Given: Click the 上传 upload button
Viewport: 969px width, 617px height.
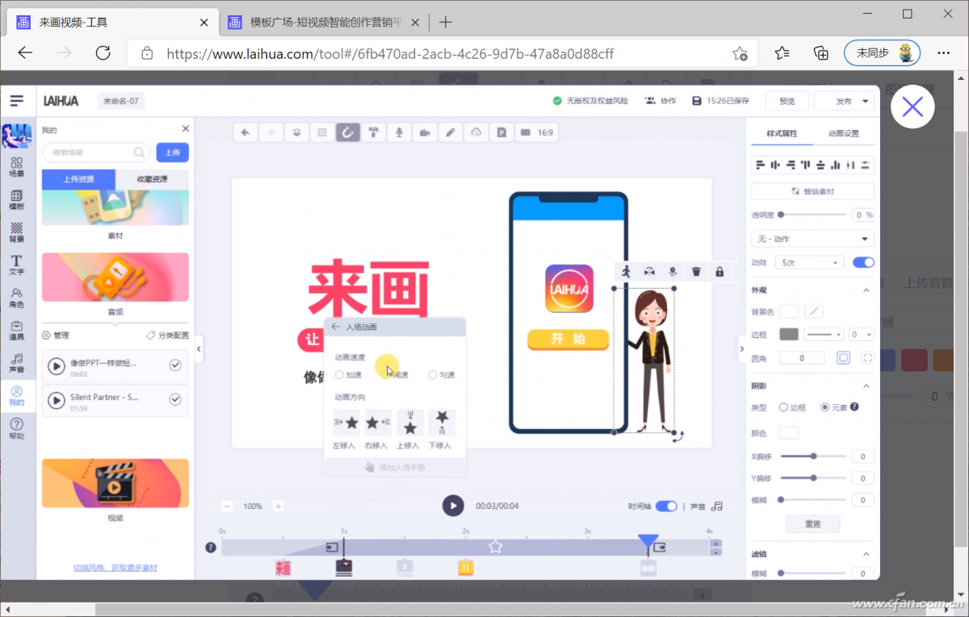Looking at the screenshot, I should tap(172, 152).
